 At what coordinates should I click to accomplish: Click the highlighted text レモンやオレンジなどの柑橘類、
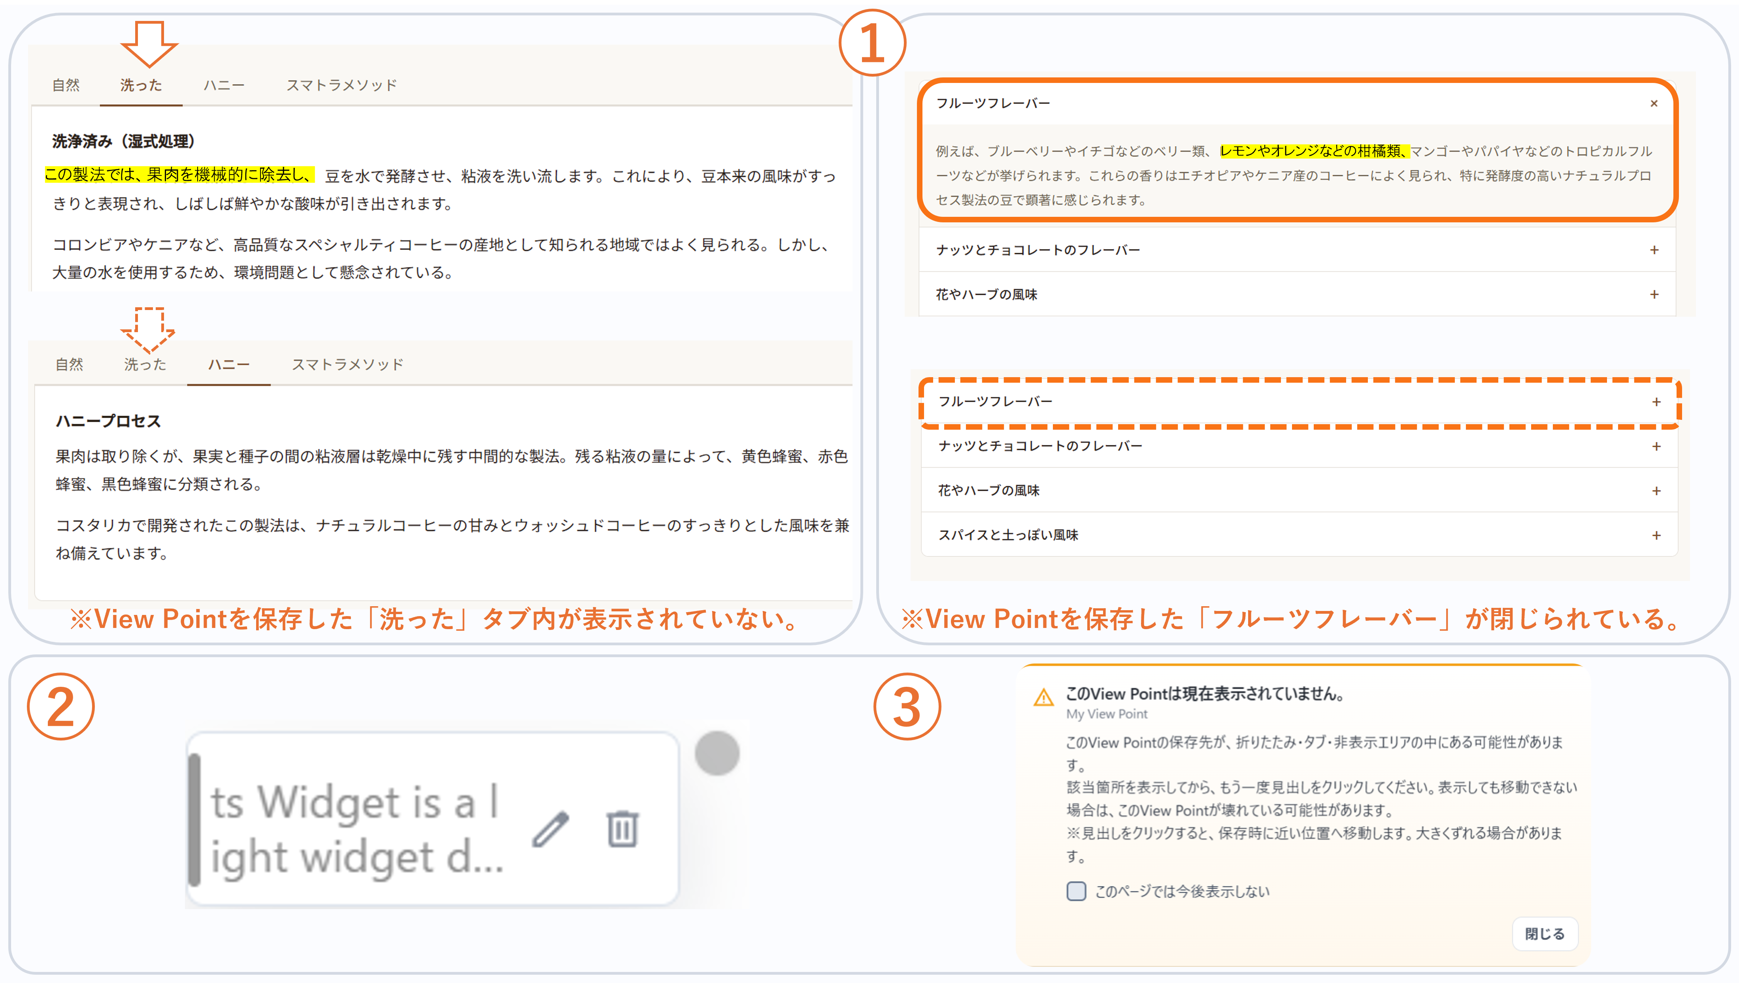[1314, 150]
